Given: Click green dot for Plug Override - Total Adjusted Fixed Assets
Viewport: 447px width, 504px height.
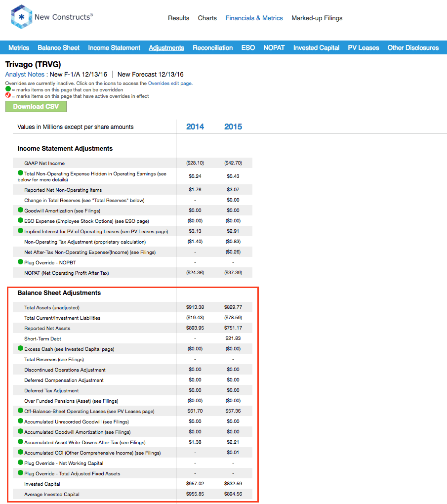Looking at the screenshot, I should tap(21, 472).
